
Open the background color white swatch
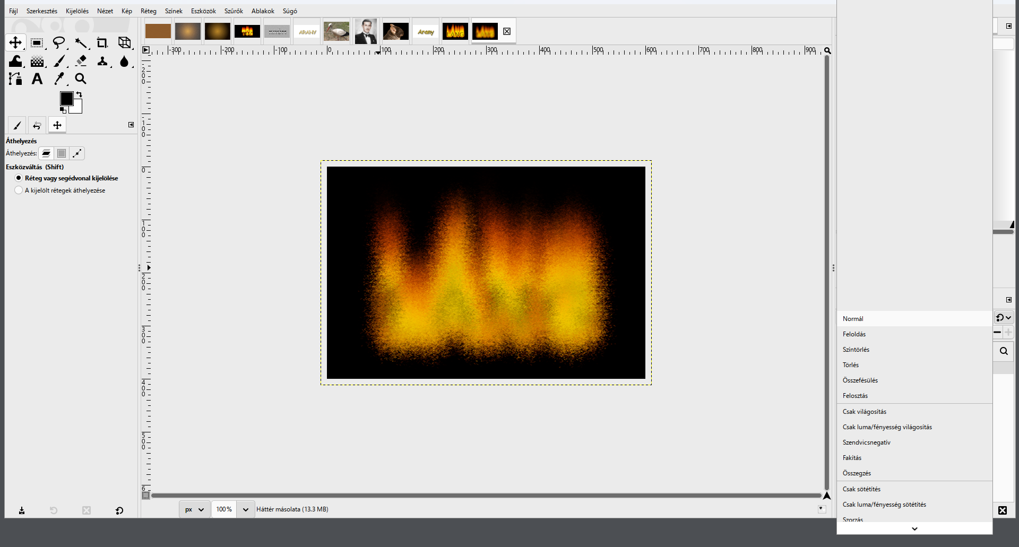tap(77, 108)
